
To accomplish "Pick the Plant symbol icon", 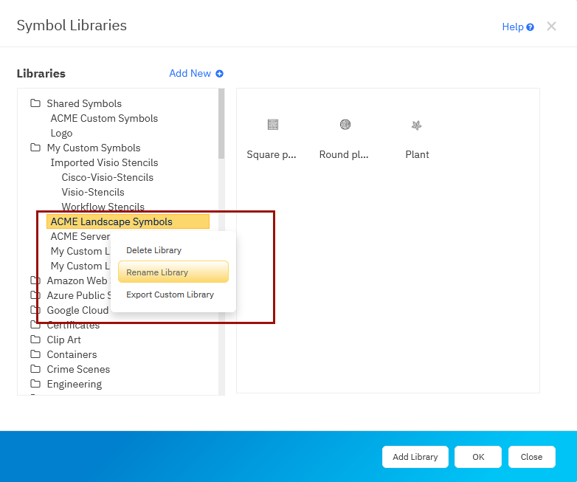I will tap(416, 125).
